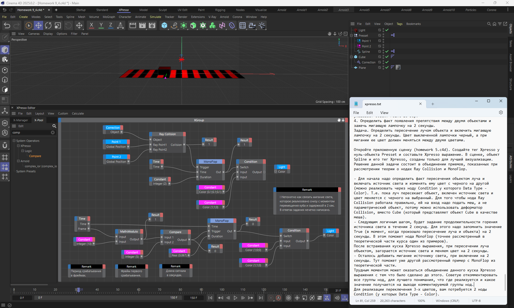Collapse the Cube object tree

(x=352, y=57)
